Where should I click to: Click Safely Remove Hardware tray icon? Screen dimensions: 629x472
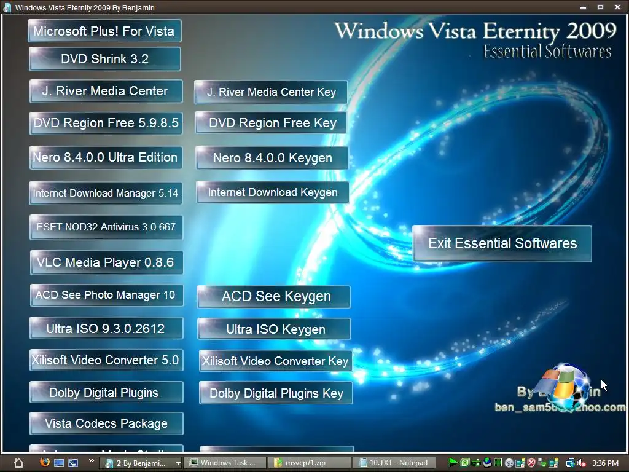(x=542, y=463)
